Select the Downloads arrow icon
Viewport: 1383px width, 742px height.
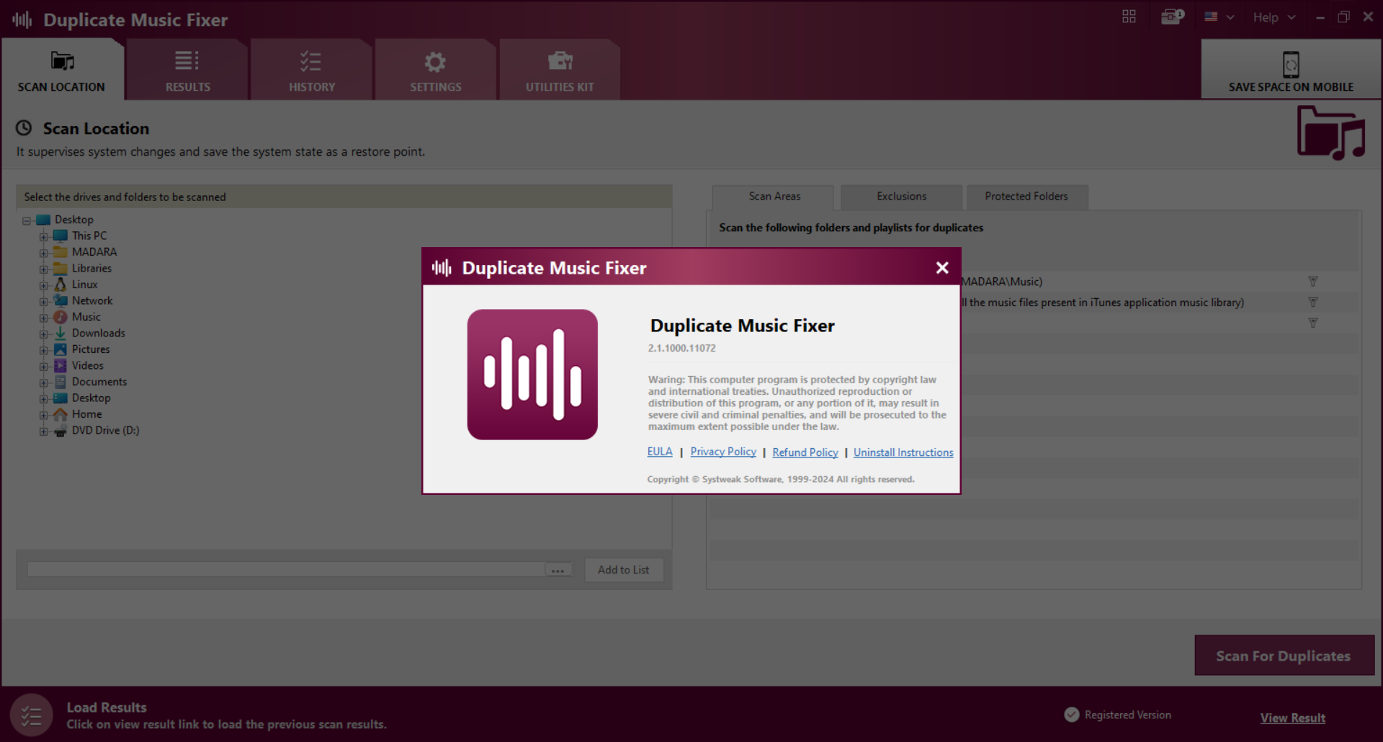coord(61,333)
